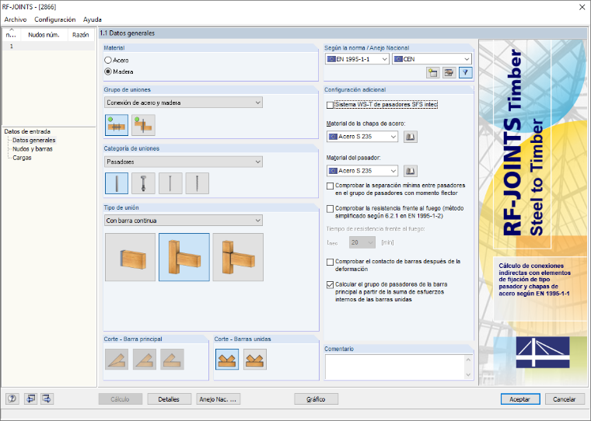Uncheck calculate dowel group from internal forces
This screenshot has height=421, width=591.
pyautogui.click(x=330, y=285)
